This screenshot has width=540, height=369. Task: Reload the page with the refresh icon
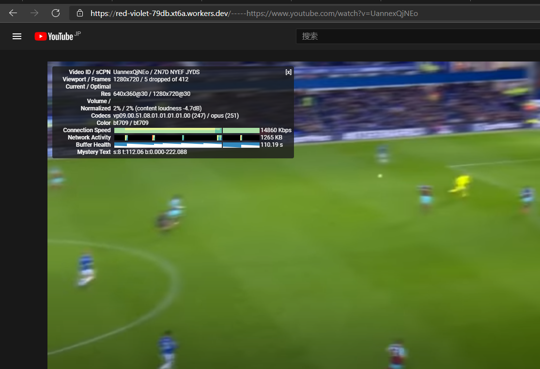coord(56,13)
